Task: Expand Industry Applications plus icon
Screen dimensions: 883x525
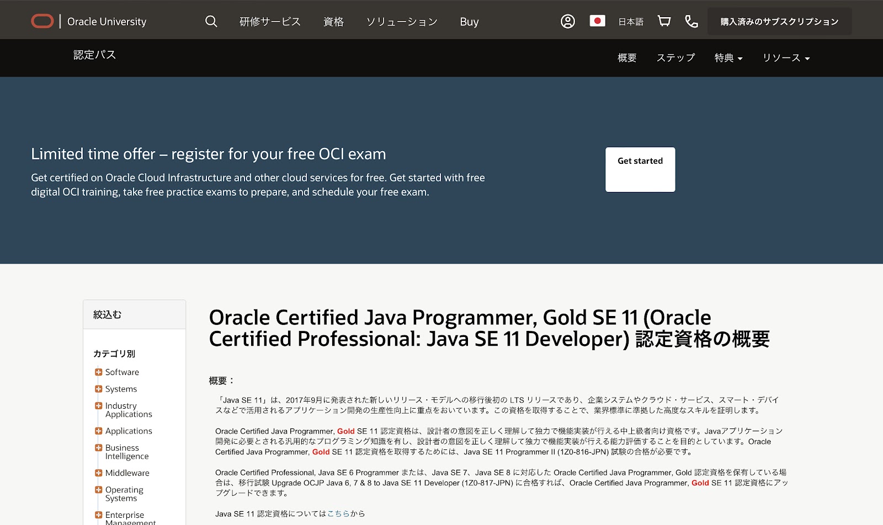Action: coord(98,406)
